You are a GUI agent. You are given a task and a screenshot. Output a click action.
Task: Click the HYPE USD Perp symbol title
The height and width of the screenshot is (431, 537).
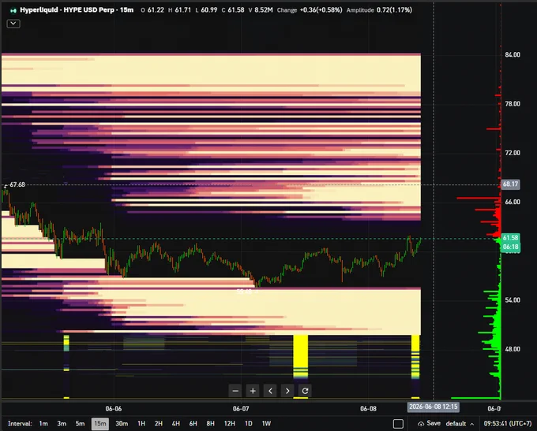pos(77,10)
